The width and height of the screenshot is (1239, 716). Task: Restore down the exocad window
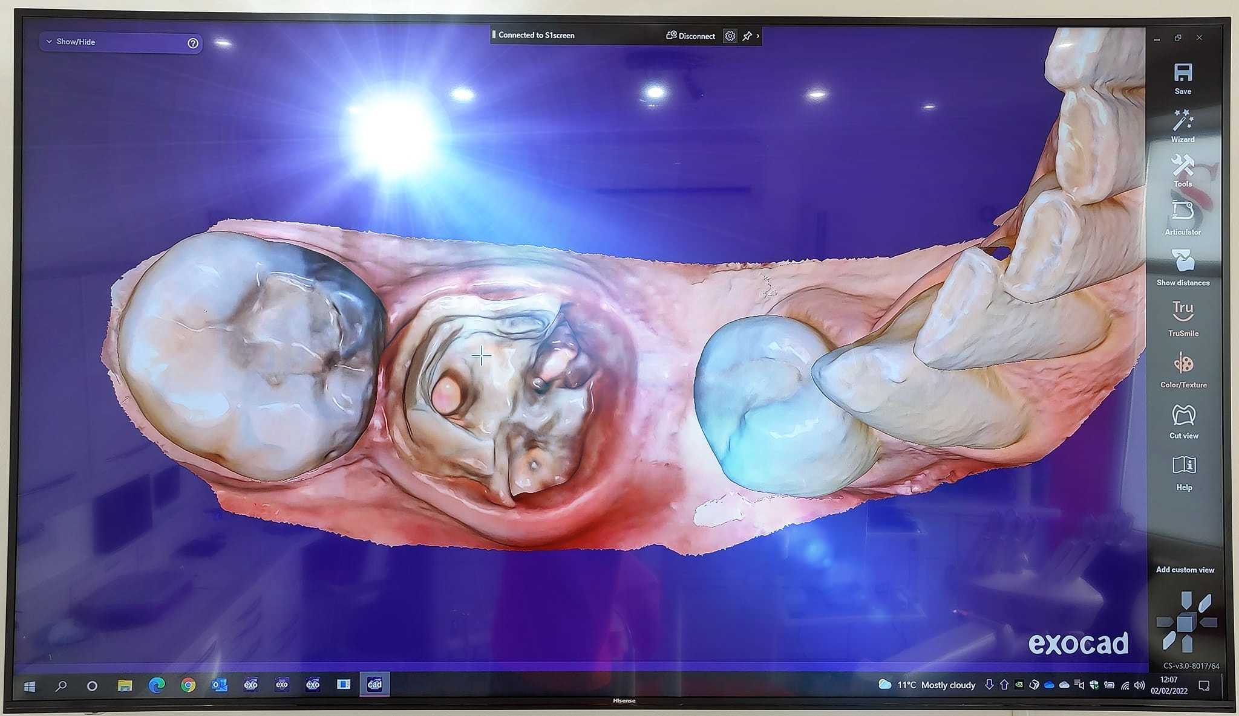(x=1178, y=37)
